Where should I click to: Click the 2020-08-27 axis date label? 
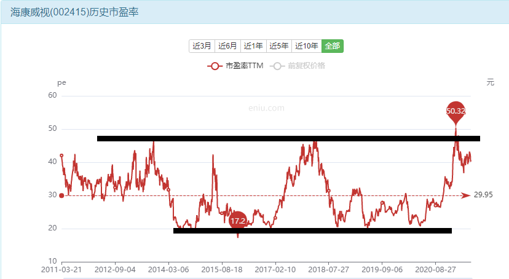[435, 270]
